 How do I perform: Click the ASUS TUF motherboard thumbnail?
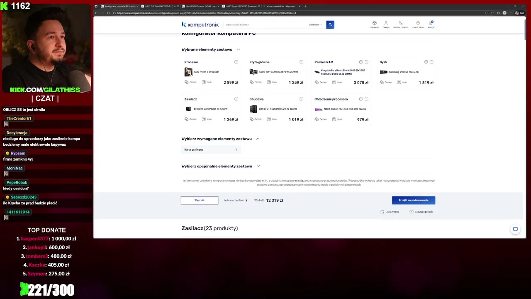pyautogui.click(x=253, y=72)
